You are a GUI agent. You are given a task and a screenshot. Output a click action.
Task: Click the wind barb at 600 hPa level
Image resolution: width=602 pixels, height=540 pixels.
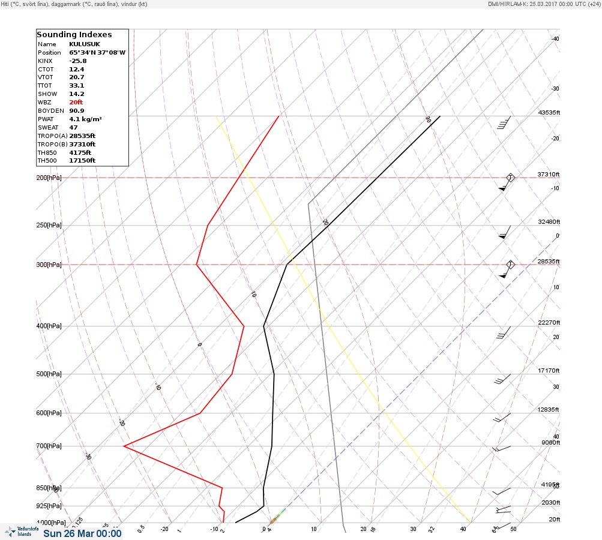(x=502, y=418)
